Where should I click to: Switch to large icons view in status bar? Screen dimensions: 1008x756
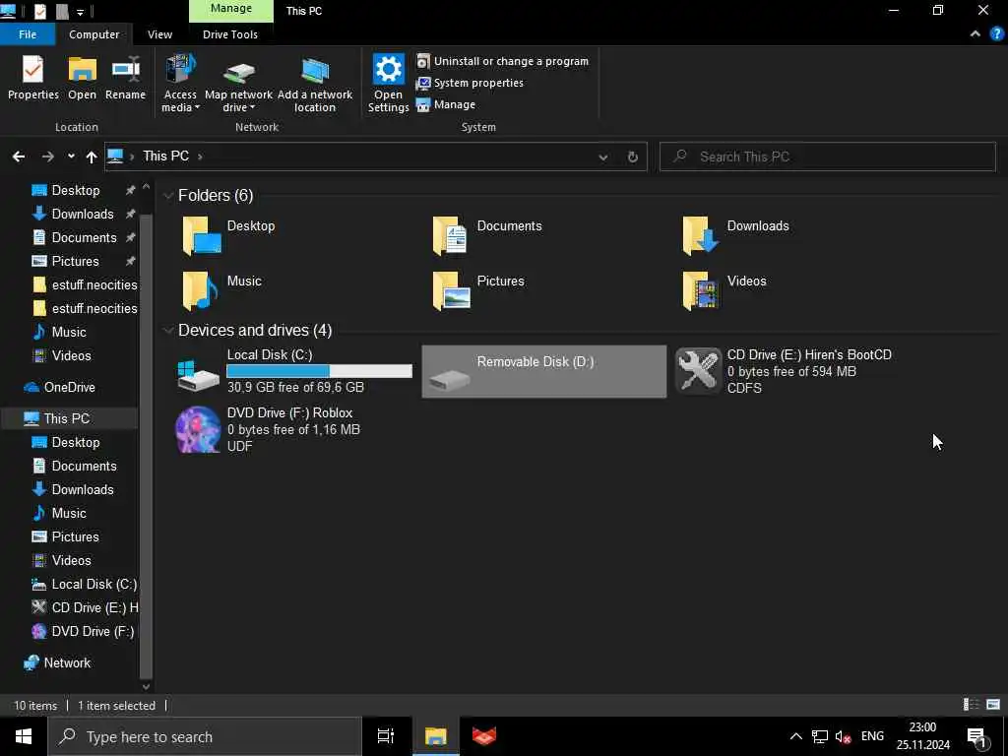click(x=993, y=705)
